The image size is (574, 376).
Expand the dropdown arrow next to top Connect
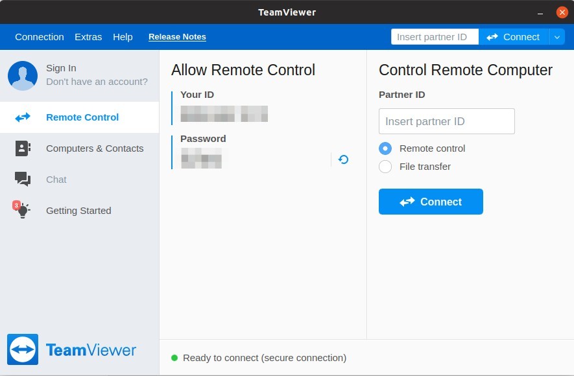556,37
